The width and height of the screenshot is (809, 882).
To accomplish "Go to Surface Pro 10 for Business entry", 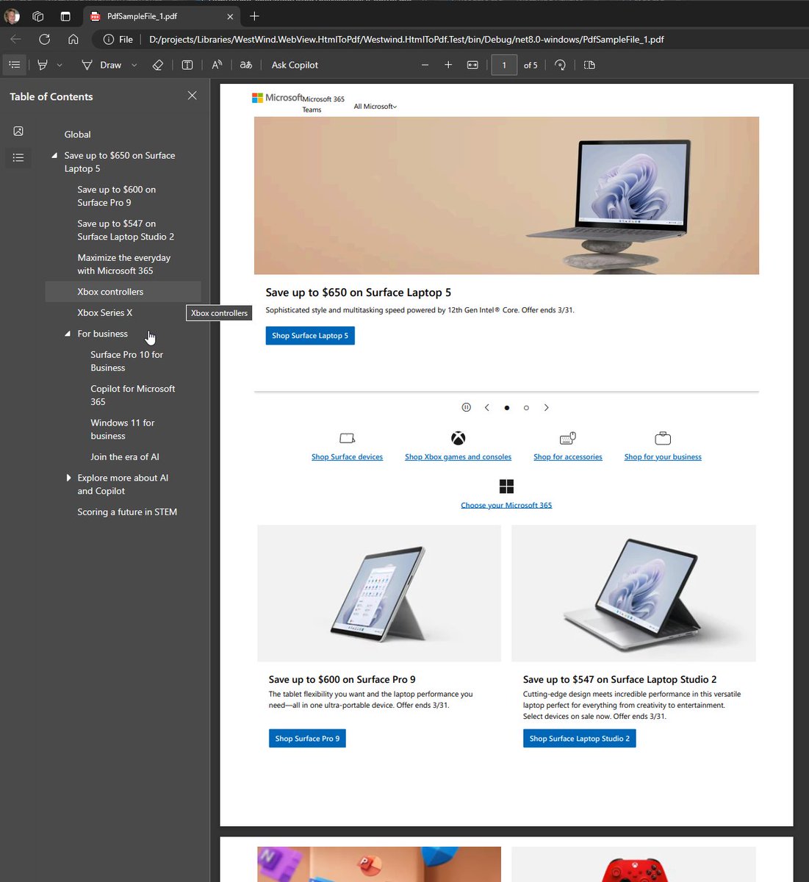I will [x=126, y=361].
